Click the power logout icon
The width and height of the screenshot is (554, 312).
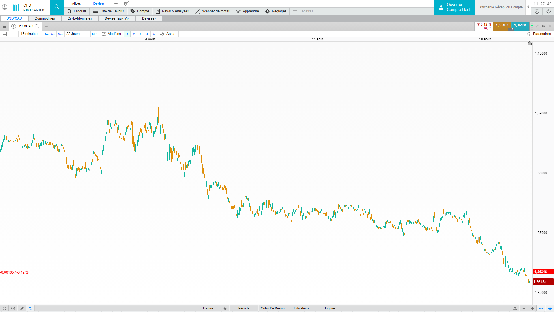pyautogui.click(x=548, y=11)
